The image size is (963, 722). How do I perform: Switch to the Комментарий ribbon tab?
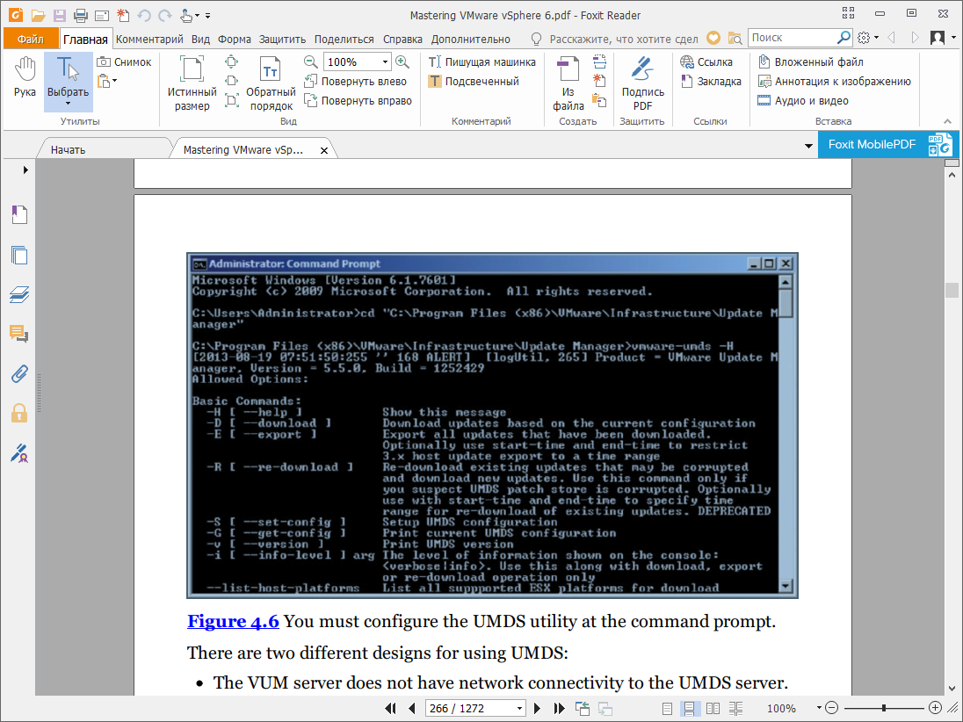tap(149, 39)
